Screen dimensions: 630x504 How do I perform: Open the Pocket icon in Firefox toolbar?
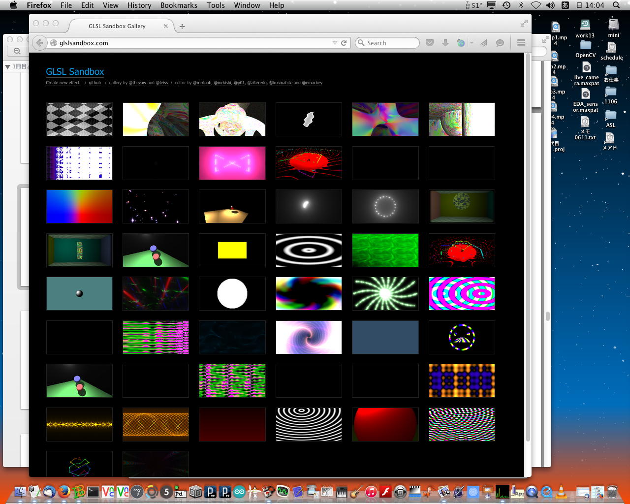pyautogui.click(x=430, y=43)
